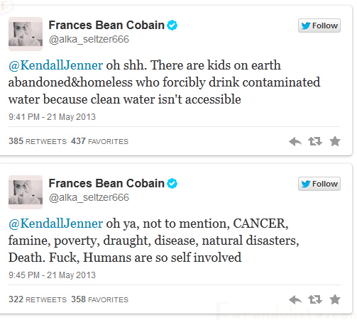Click verified badge on second tweet
This screenshot has height=320, width=357.
pos(172,184)
